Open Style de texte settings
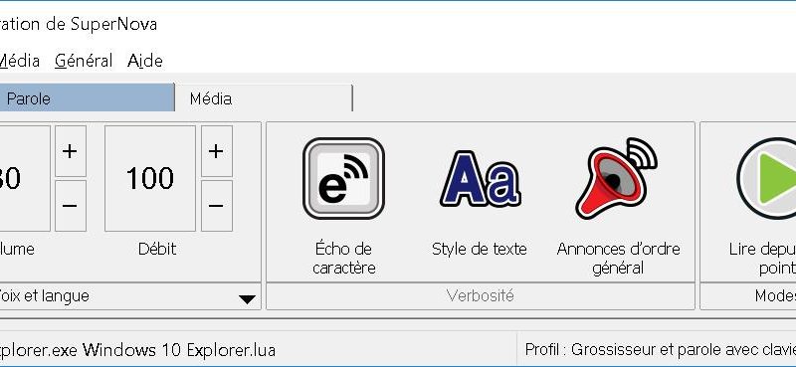The width and height of the screenshot is (796, 367). 480,178
